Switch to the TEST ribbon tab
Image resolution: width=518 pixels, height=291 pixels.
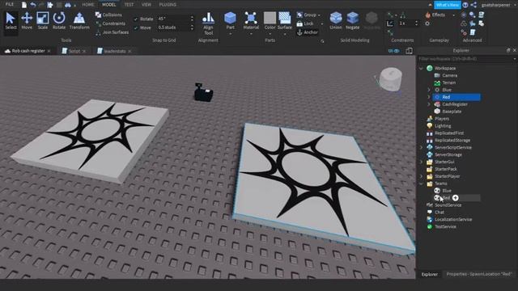click(129, 5)
